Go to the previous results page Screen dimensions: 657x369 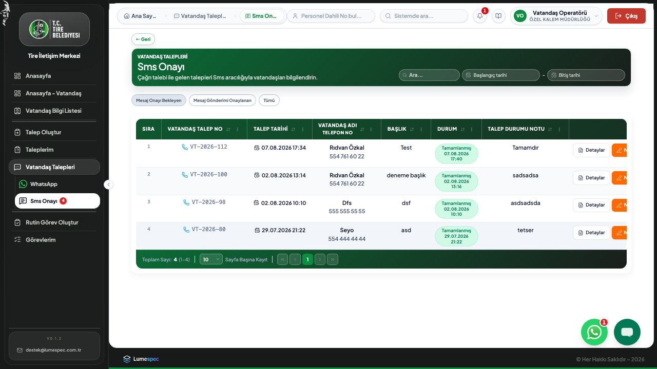(x=295, y=259)
